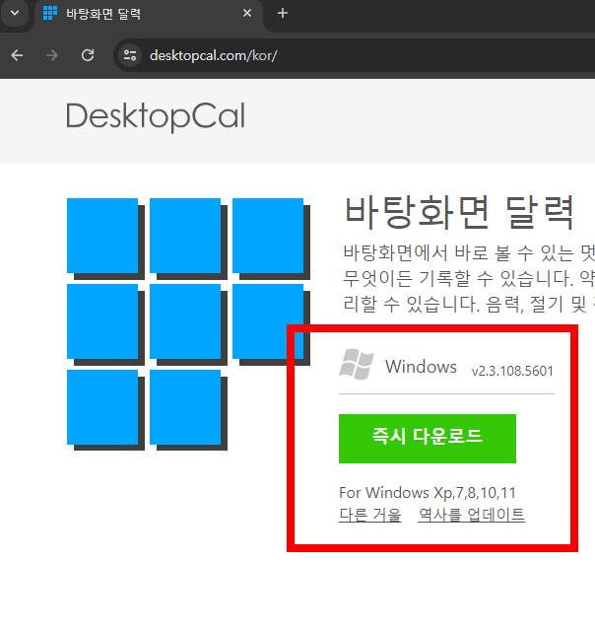Click the 즉시 다운로드 button
Screen dimensions: 595x632
(427, 439)
